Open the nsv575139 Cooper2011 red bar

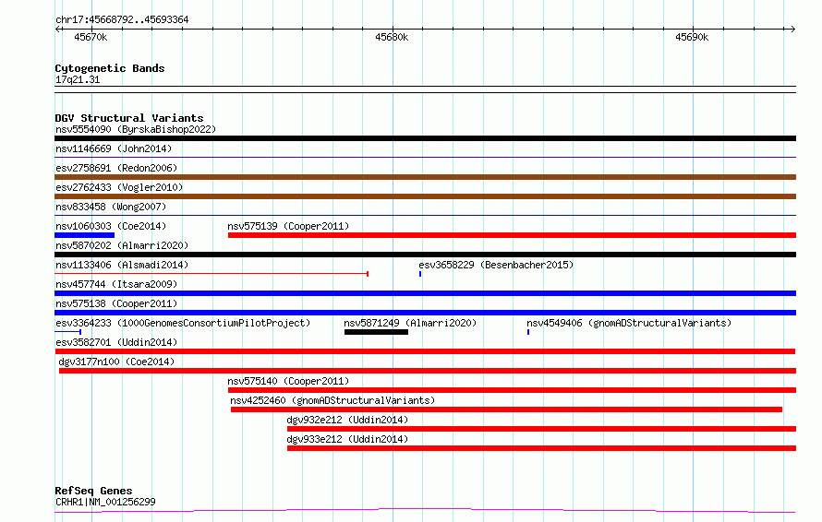point(512,235)
